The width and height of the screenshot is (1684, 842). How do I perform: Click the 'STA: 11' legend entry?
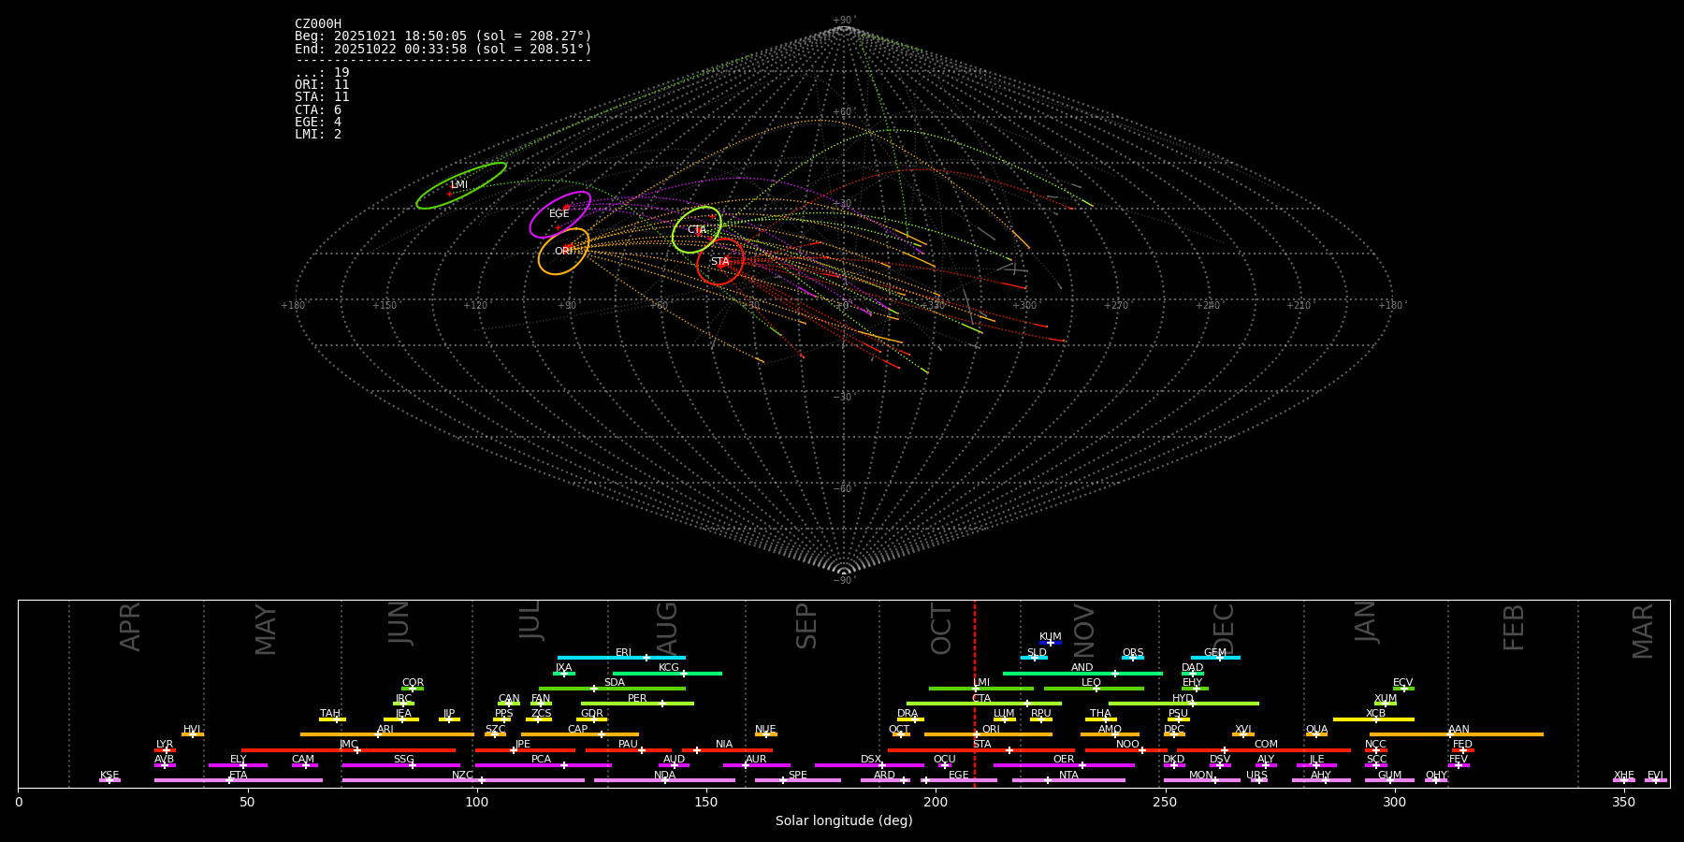[x=322, y=97]
